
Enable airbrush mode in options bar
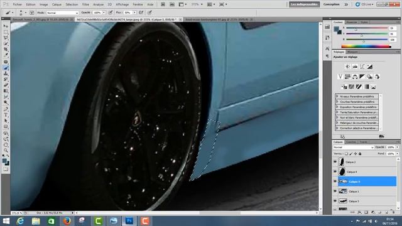coord(141,13)
